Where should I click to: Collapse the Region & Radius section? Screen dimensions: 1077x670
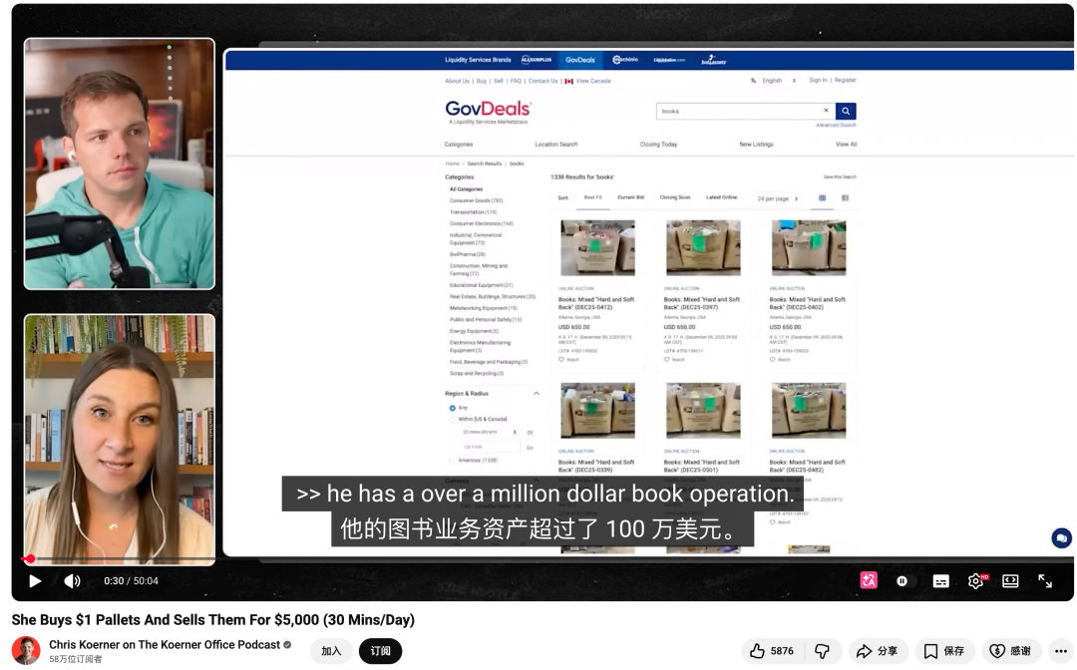(x=537, y=394)
